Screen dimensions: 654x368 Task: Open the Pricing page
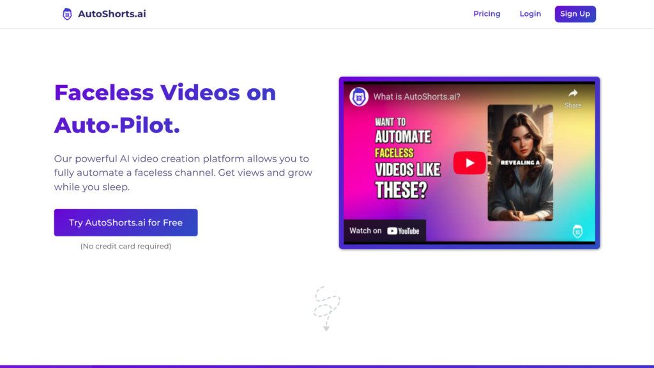click(487, 14)
